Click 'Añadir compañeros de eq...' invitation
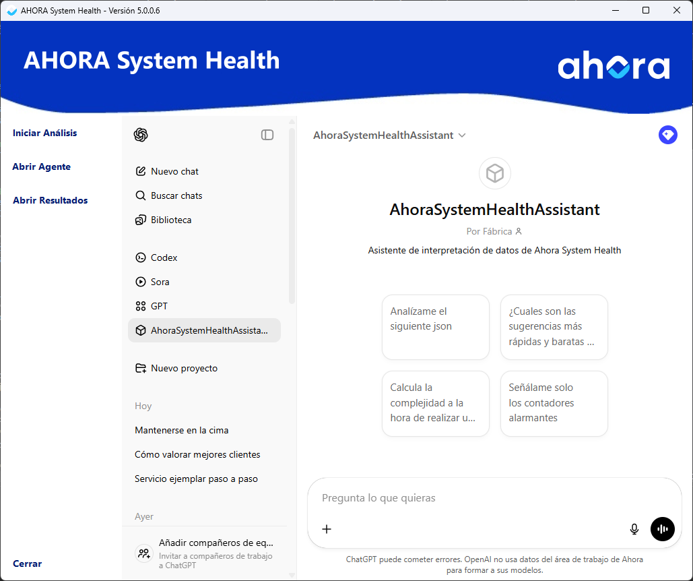This screenshot has width=693, height=581. coord(204,553)
